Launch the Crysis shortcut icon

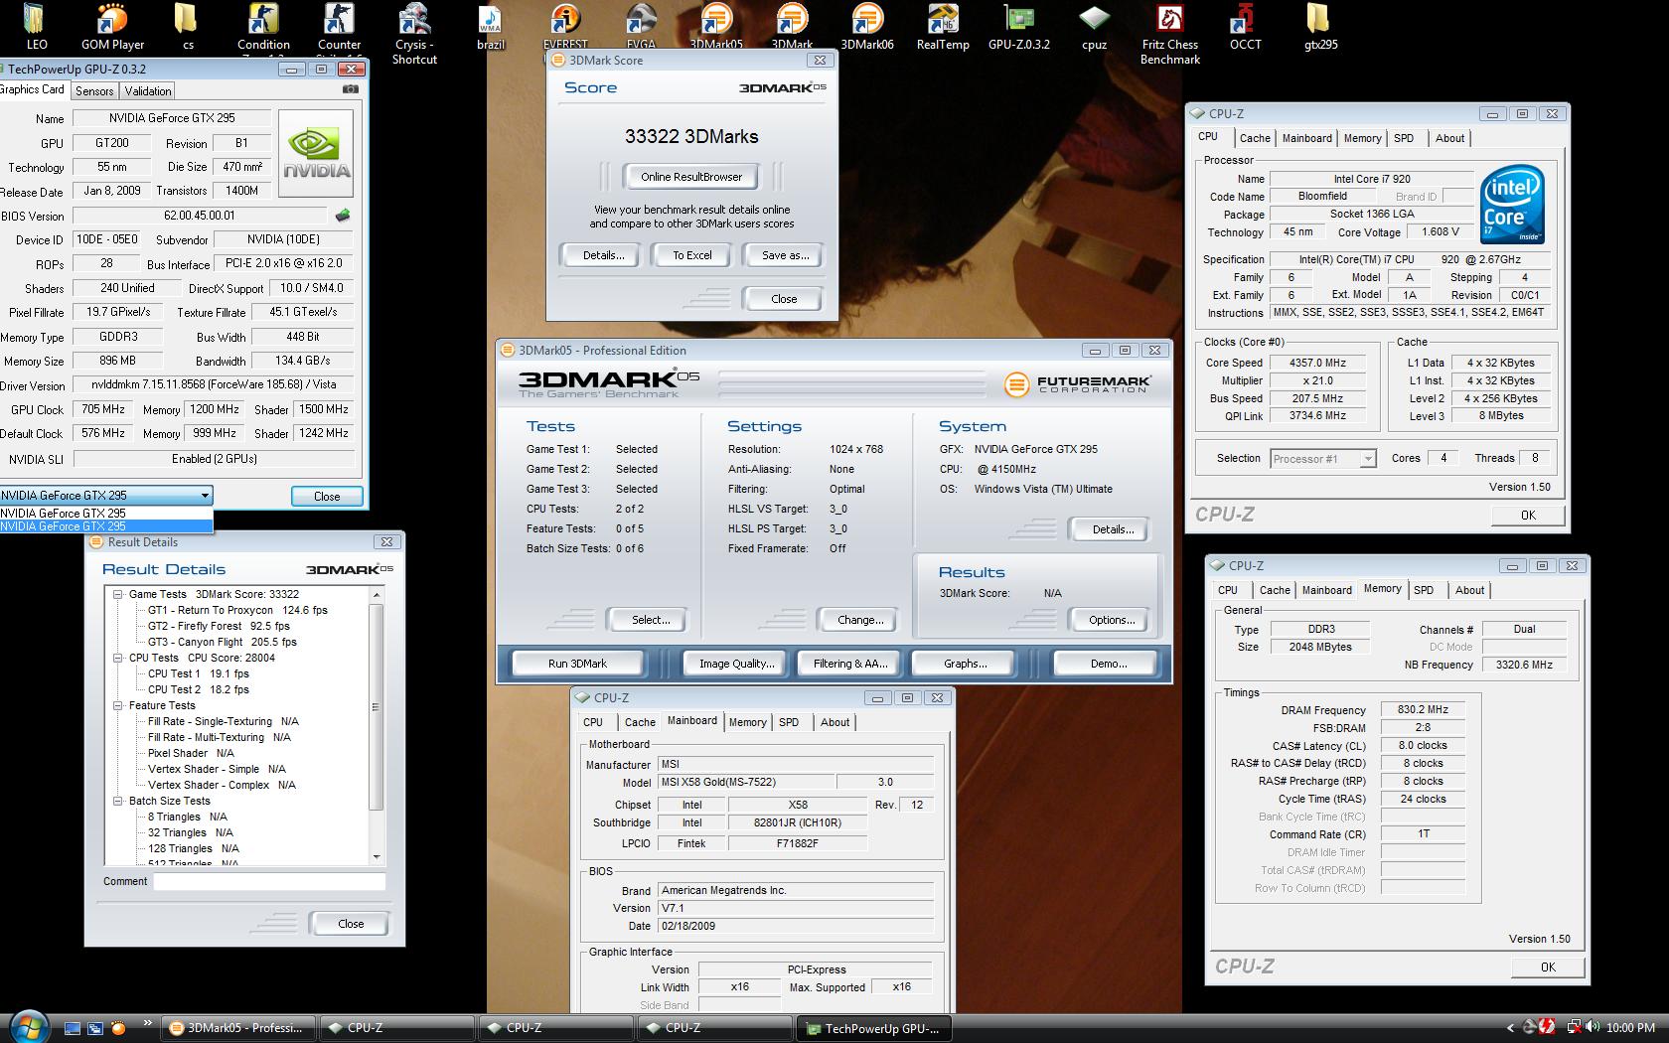(x=414, y=33)
